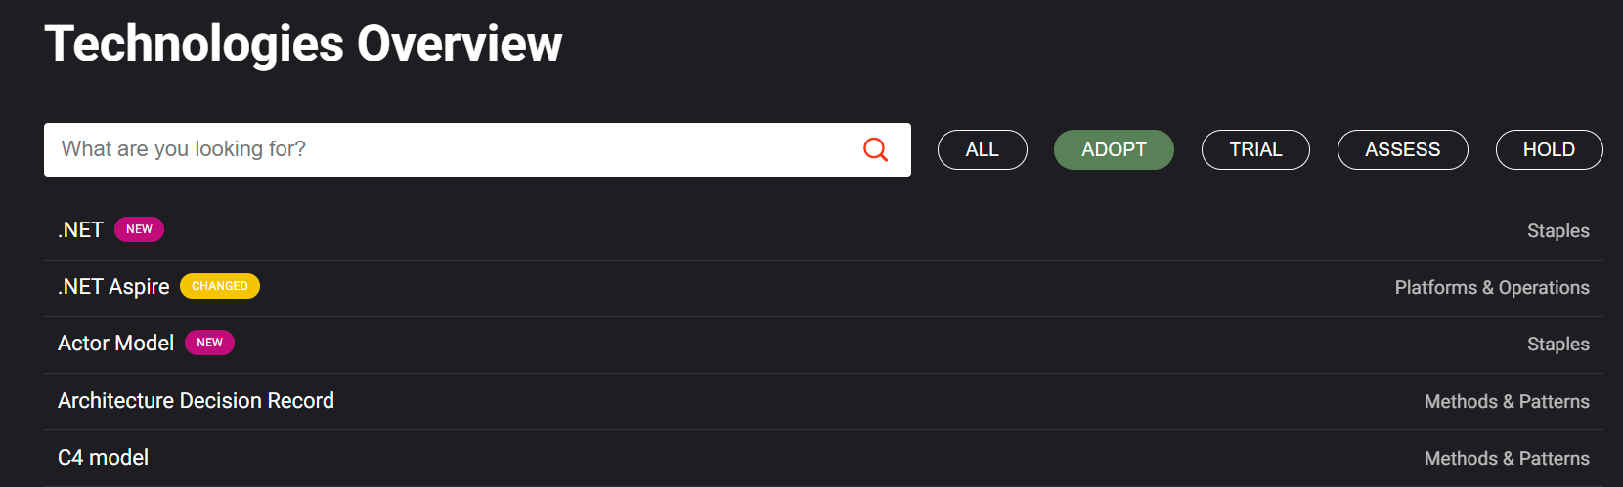The height and width of the screenshot is (487, 1623).
Task: Focus the 'What are you looking for?' field
Action: pyautogui.click(x=477, y=149)
